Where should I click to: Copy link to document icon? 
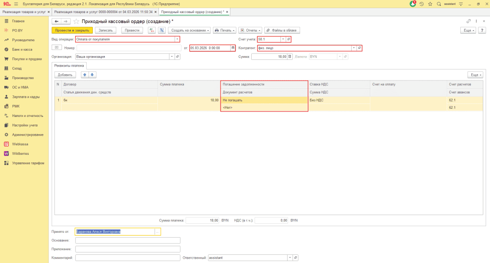coord(468,22)
